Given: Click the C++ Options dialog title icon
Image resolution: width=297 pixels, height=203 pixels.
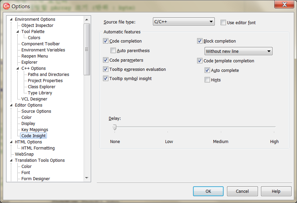Looking at the screenshot, I should pyautogui.click(x=6, y=6).
